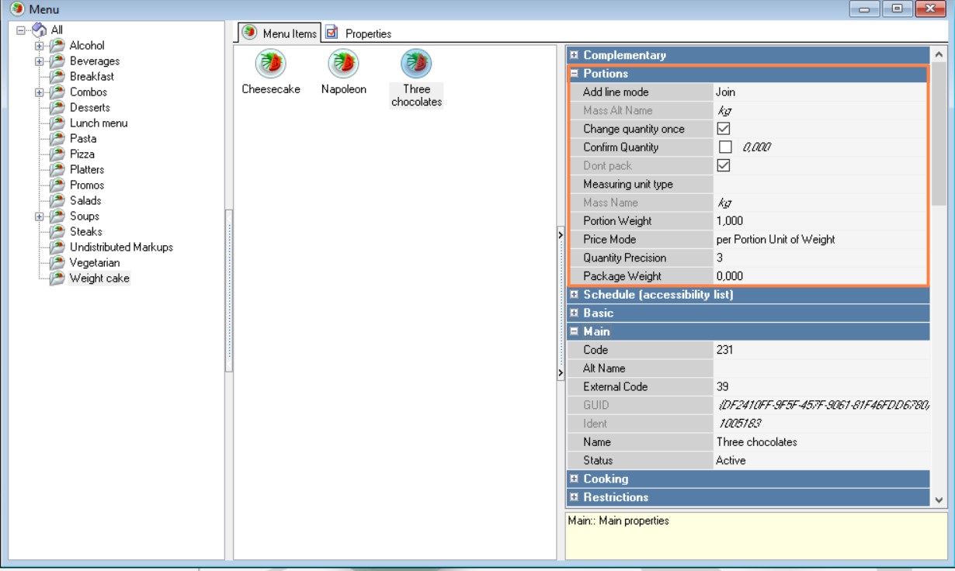Image resolution: width=955 pixels, height=571 pixels.
Task: Click the Weight cake folder icon
Action: (x=57, y=279)
